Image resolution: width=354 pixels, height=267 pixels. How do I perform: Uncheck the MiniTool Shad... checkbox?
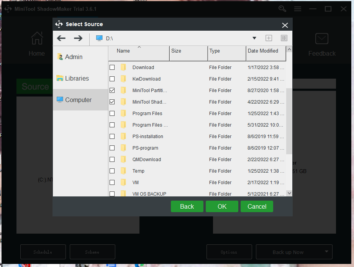pos(112,102)
